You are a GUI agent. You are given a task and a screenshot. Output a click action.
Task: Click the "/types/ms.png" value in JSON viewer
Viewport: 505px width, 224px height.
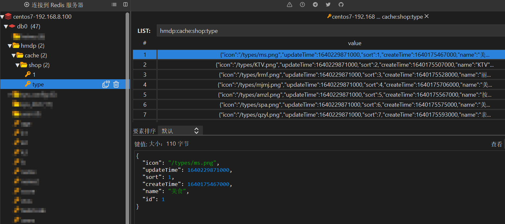pos(192,163)
